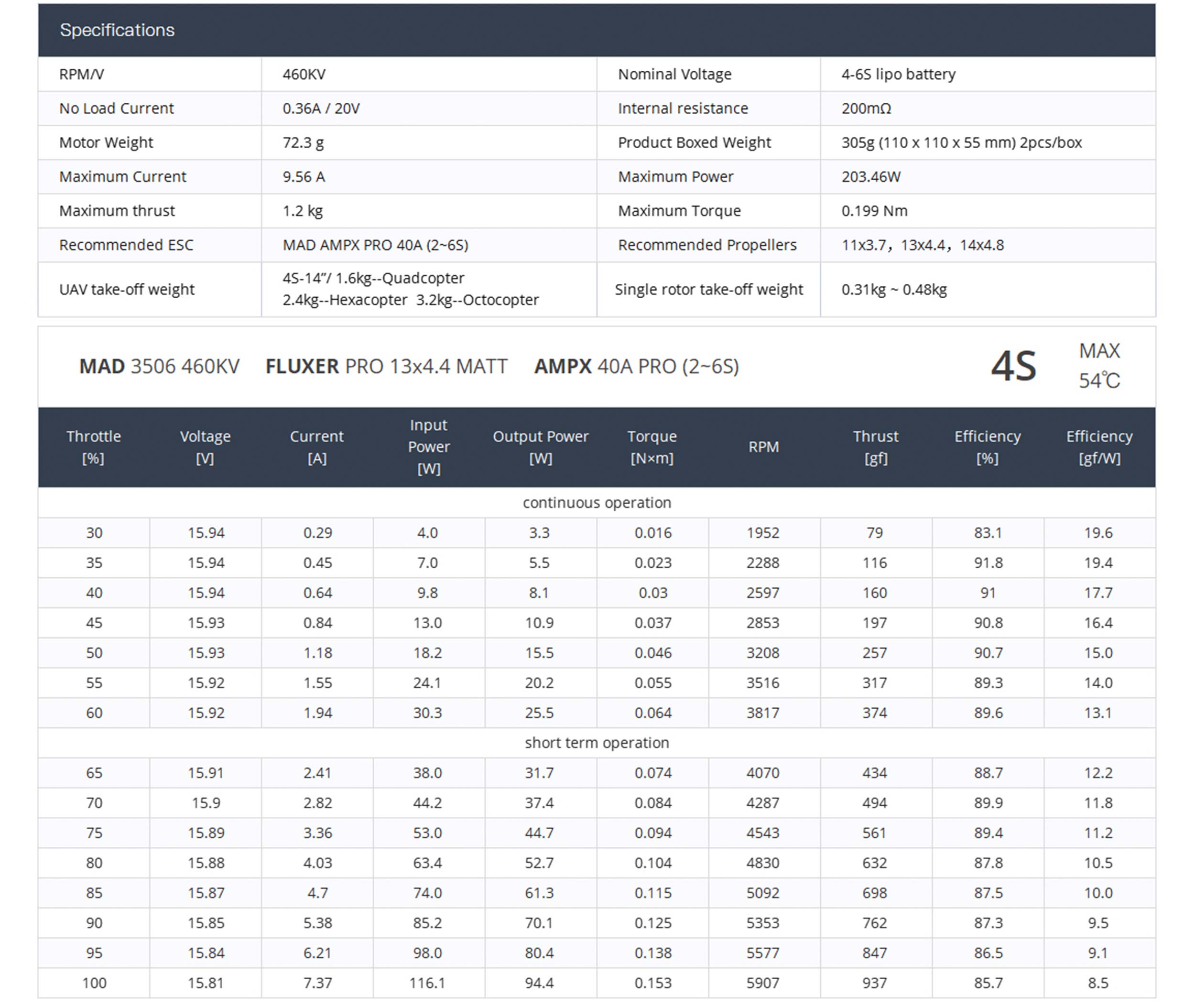Select the UAV take-off weight label
Image resolution: width=1195 pixels, height=1006 pixels.
click(127, 290)
